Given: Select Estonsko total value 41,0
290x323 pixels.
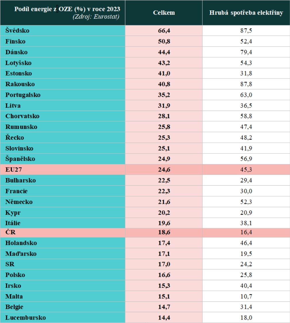Looking at the screenshot, I should coord(164,73).
